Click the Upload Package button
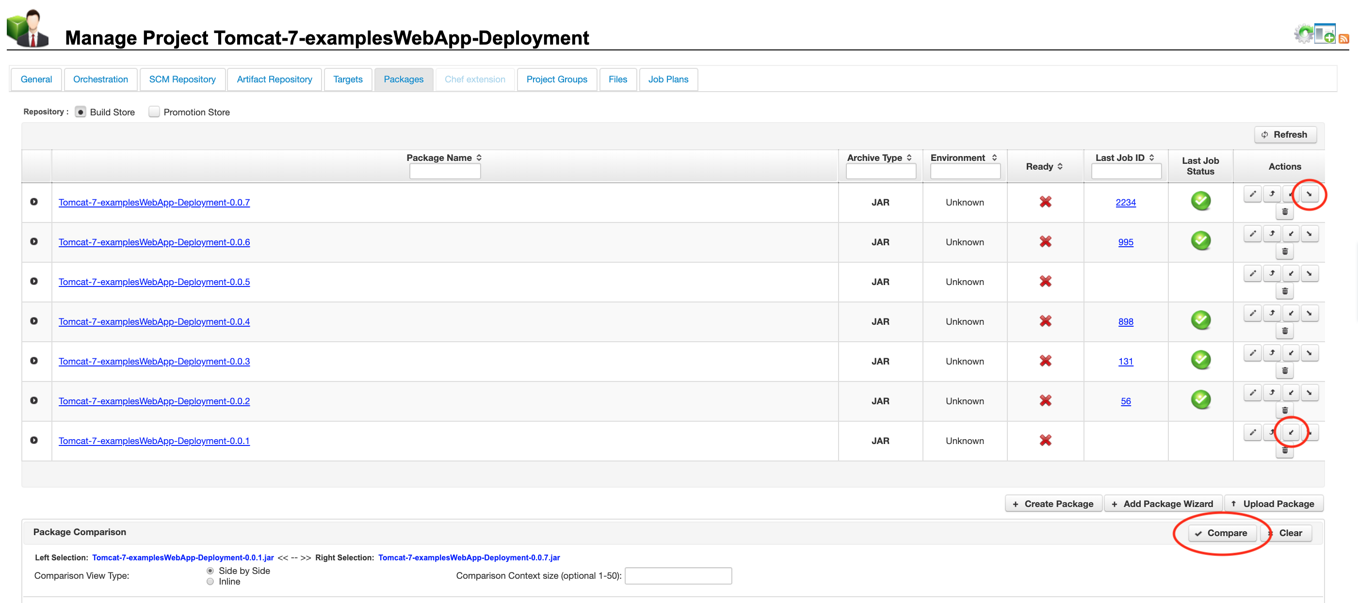 tap(1273, 504)
